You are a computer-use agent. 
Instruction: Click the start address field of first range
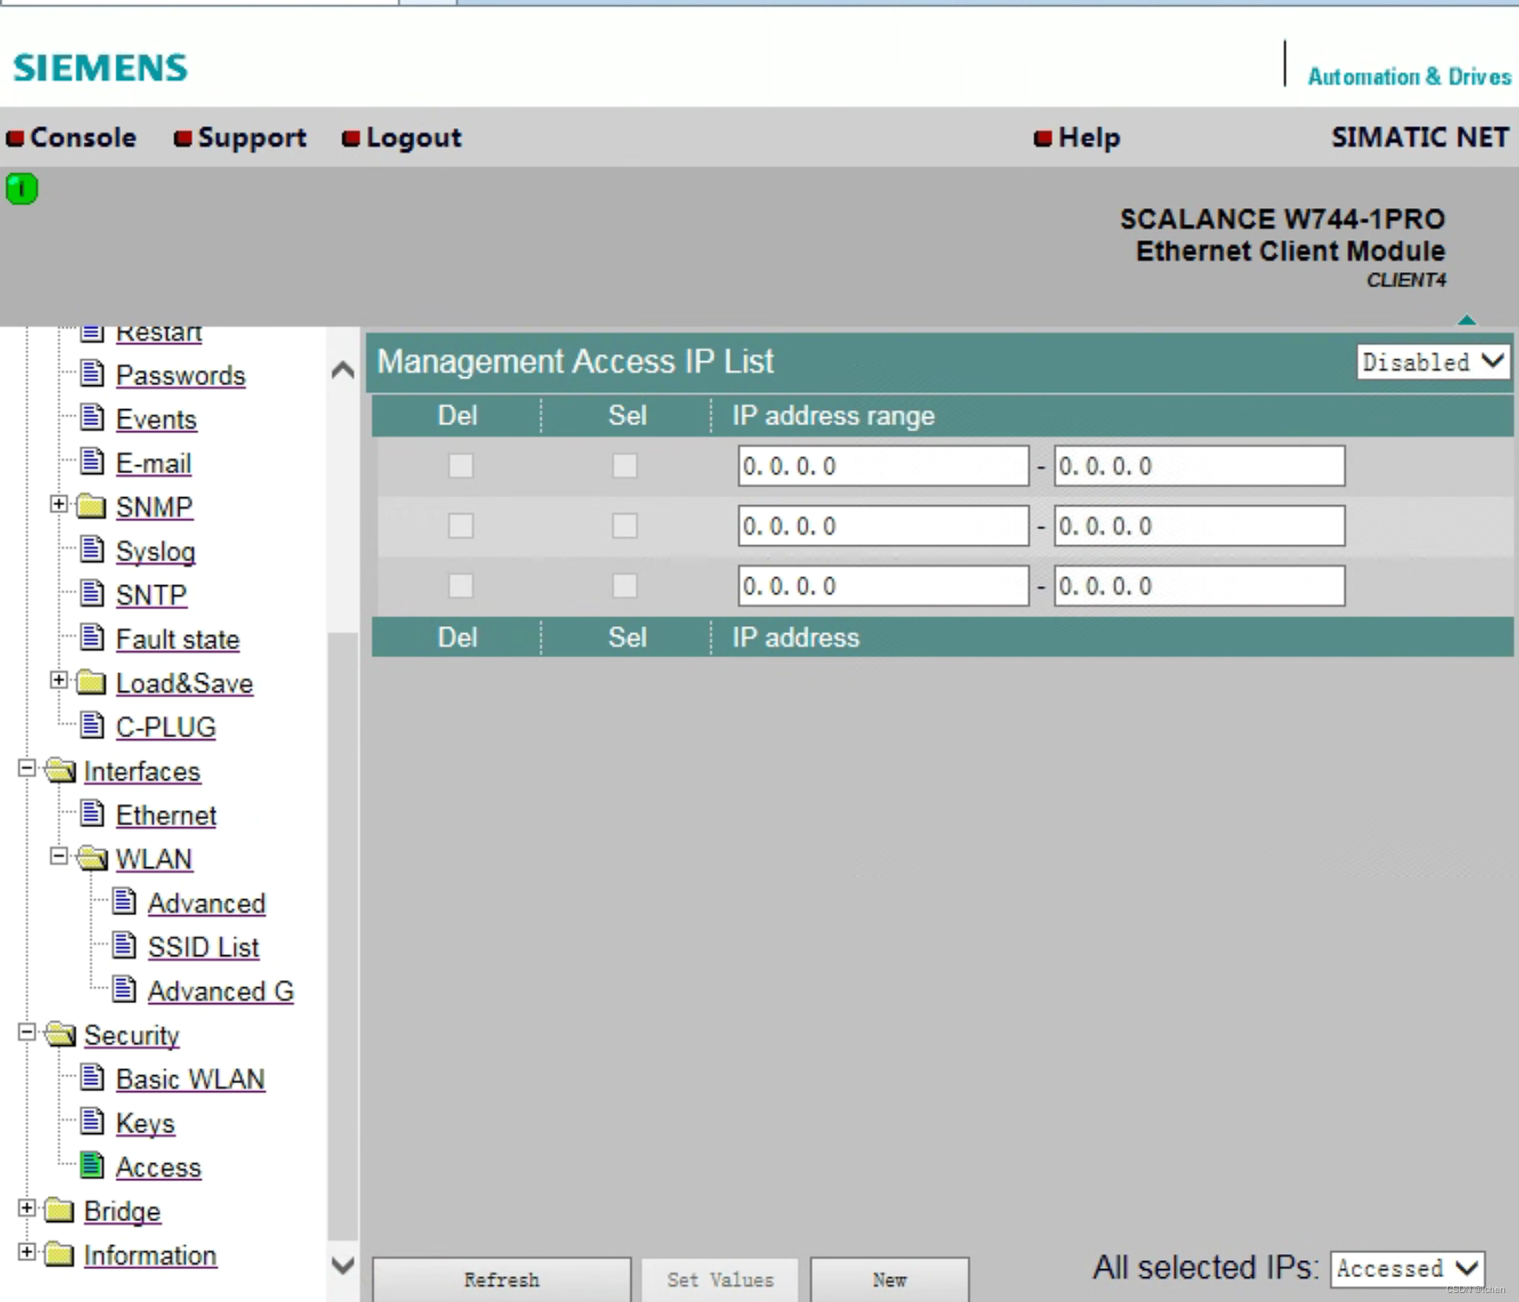883,466
